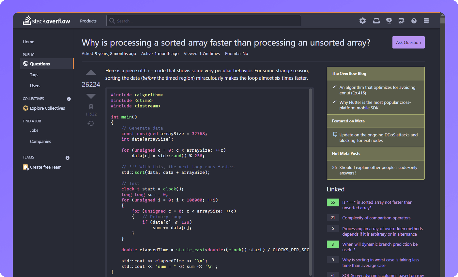Open the Stack Exchange sites list icon

(426, 21)
